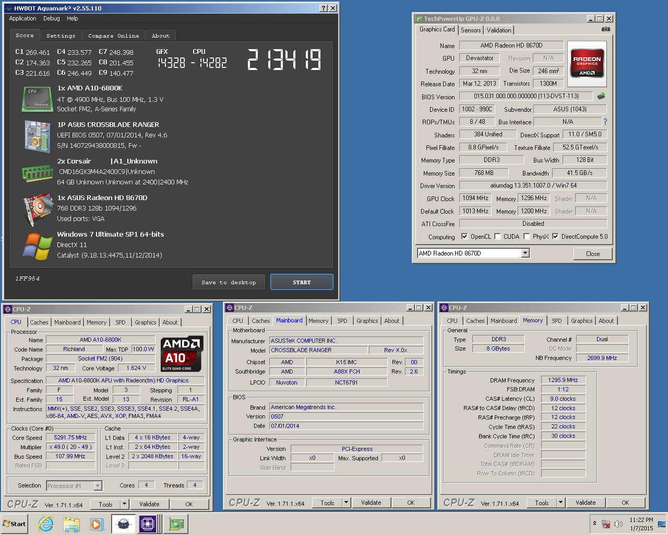Open the AMD Radeon HD 8670D GPU dropdown

[x=526, y=253]
